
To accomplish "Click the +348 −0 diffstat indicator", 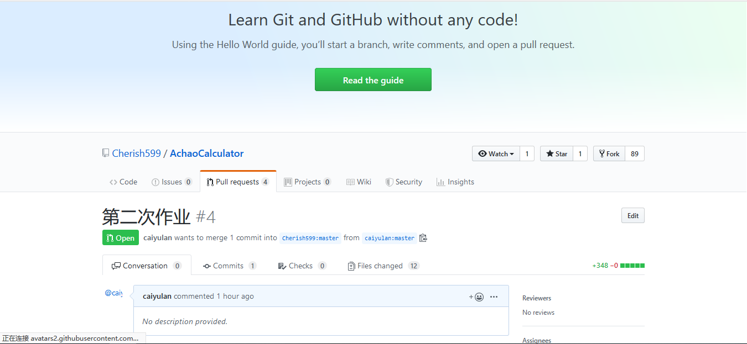I will click(618, 266).
